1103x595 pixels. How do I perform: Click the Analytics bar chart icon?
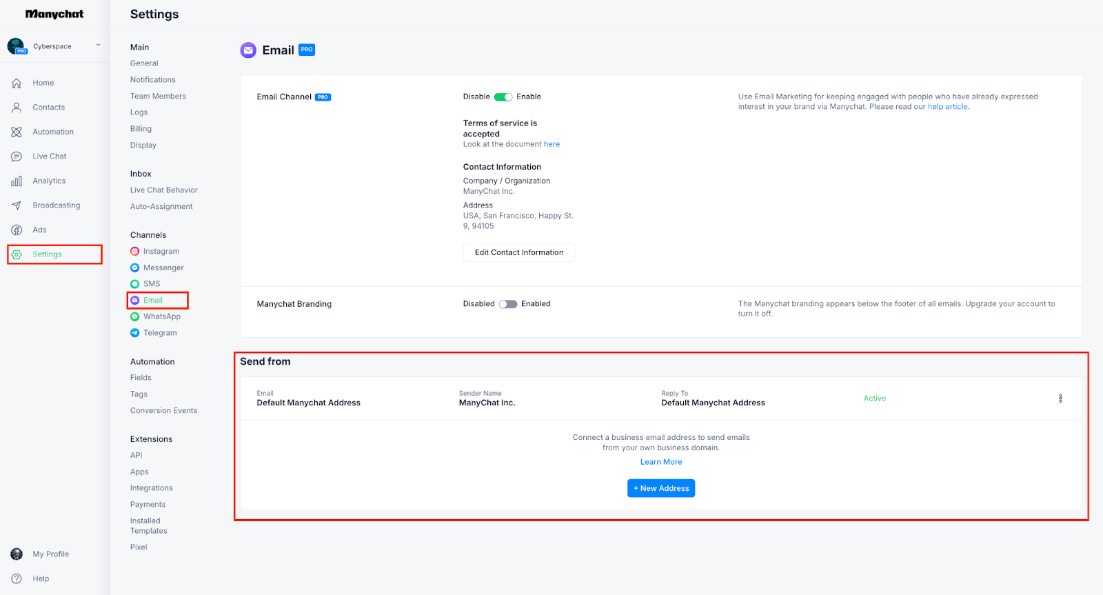point(17,181)
